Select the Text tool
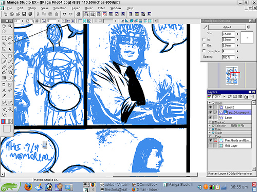This screenshot has width=257, height=192. pos(4,90)
